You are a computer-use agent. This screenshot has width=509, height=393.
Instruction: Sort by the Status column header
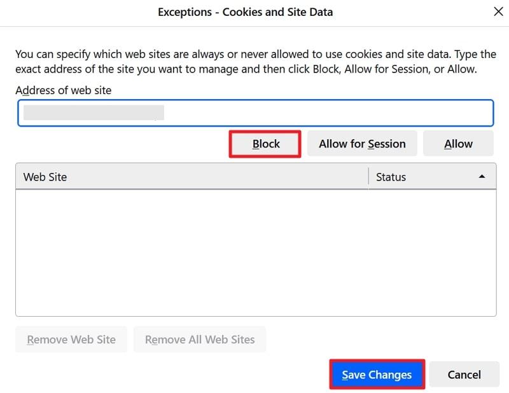point(420,177)
